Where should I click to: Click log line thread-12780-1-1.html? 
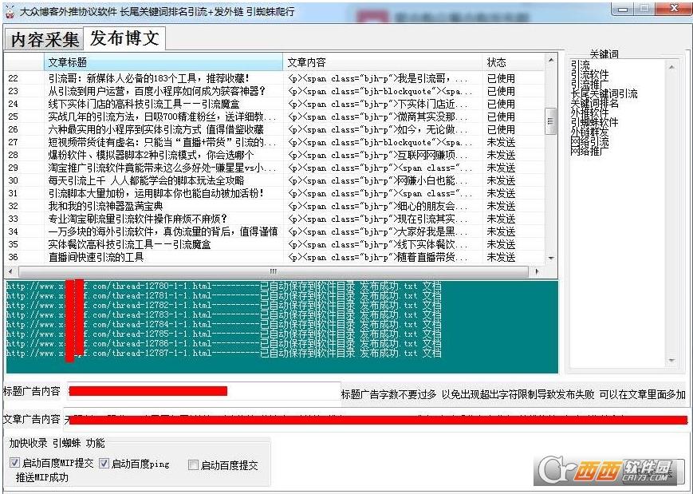[x=223, y=287]
